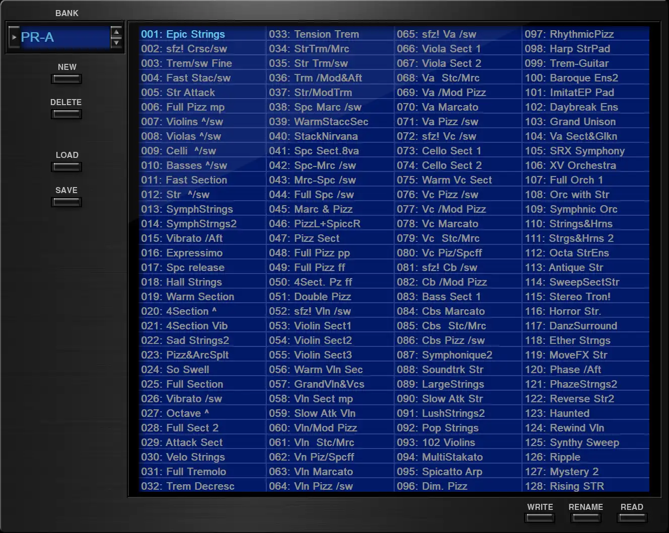Click the bank up arrow stepper
The width and height of the screenshot is (669, 533).
116,33
